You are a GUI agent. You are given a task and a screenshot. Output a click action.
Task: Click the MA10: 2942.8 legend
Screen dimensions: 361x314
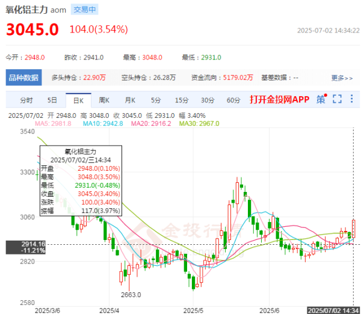pos(103,124)
